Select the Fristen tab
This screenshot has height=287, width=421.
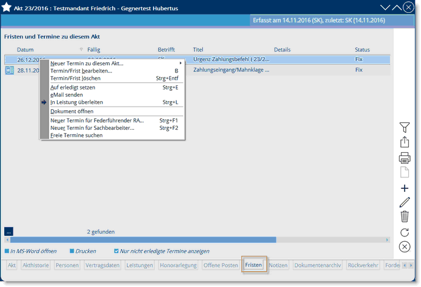[253, 265]
